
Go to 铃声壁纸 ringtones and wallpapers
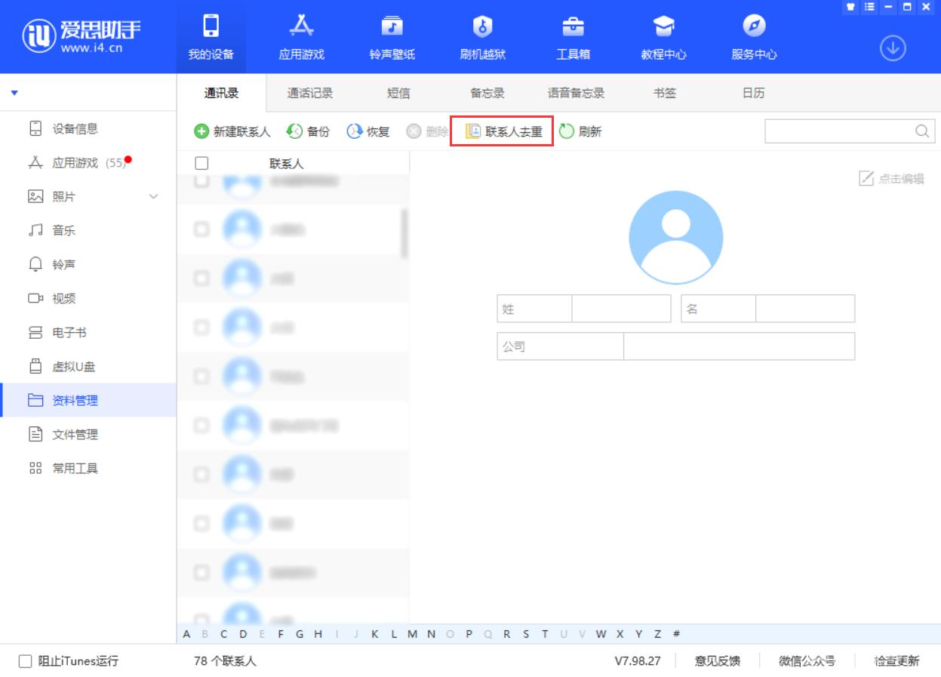click(392, 28)
